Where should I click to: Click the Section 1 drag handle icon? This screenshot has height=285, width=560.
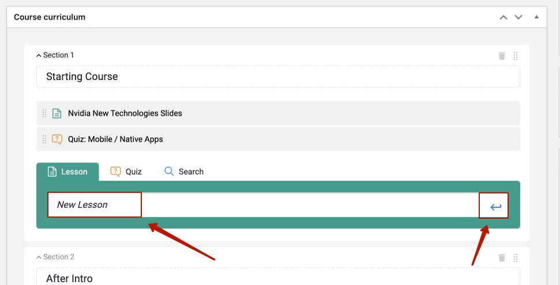(x=516, y=56)
